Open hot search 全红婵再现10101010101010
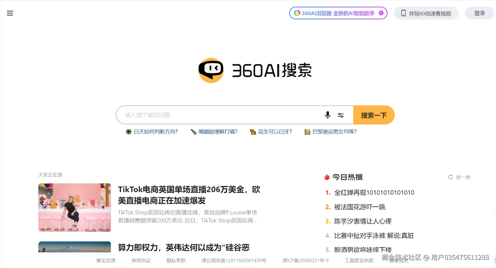496x268 pixels. [x=374, y=193]
